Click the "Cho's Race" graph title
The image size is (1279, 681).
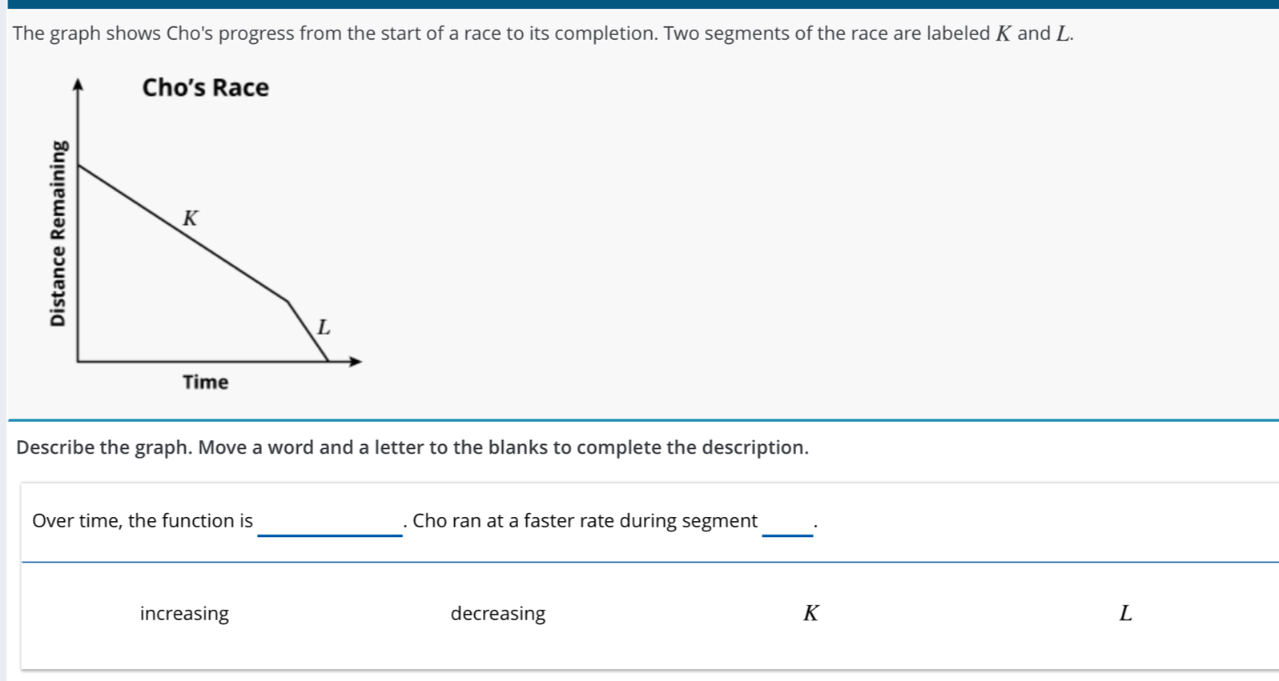[x=205, y=87]
